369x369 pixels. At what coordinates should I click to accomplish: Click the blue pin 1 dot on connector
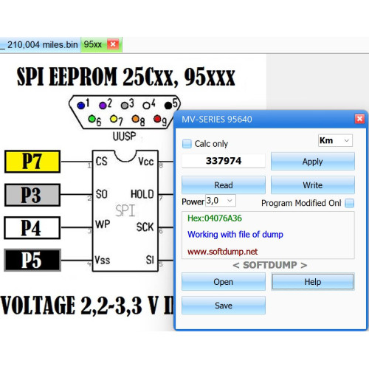pos(80,106)
